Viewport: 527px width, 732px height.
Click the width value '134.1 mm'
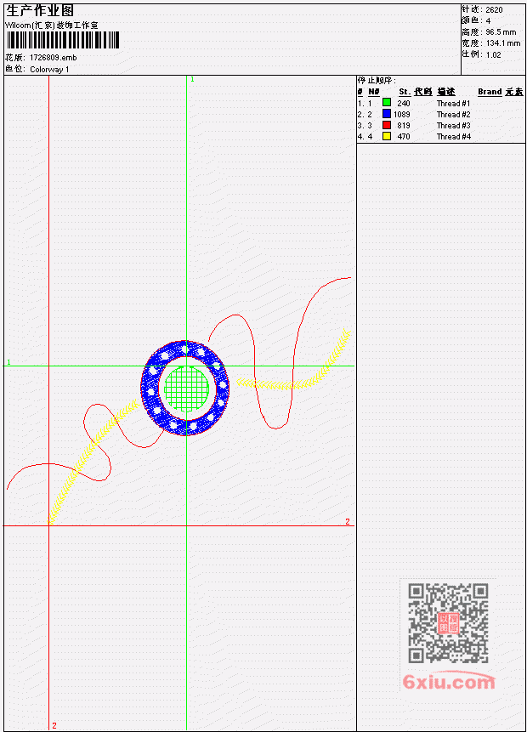(503, 43)
